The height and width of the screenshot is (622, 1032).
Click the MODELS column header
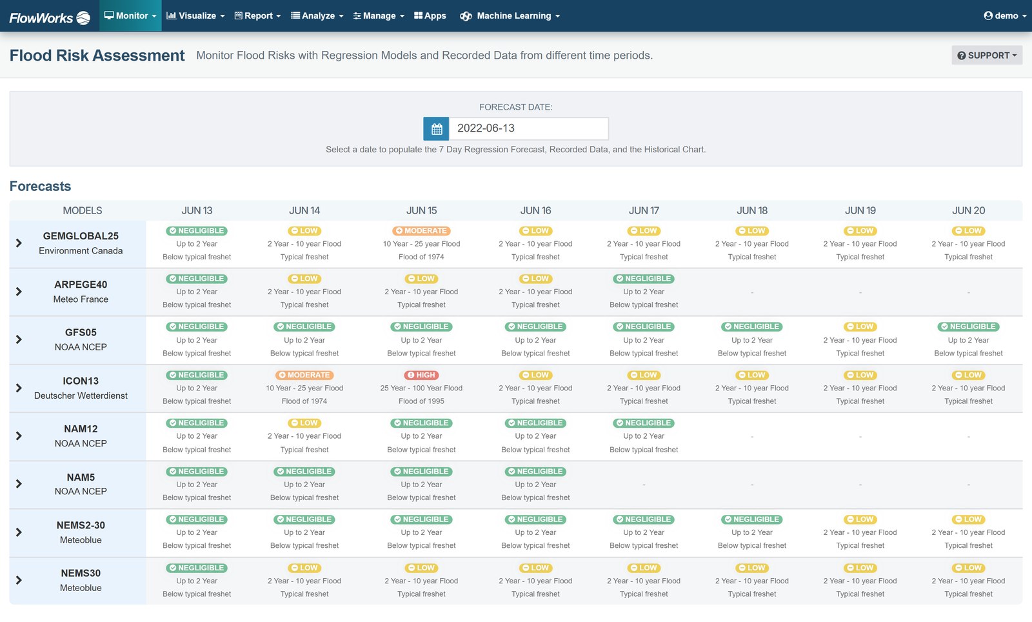pyautogui.click(x=83, y=210)
